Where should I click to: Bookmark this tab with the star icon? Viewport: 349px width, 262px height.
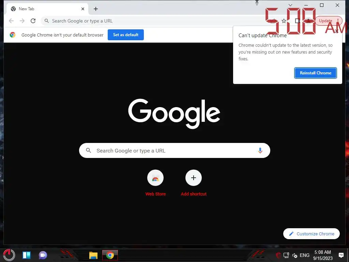point(284,21)
